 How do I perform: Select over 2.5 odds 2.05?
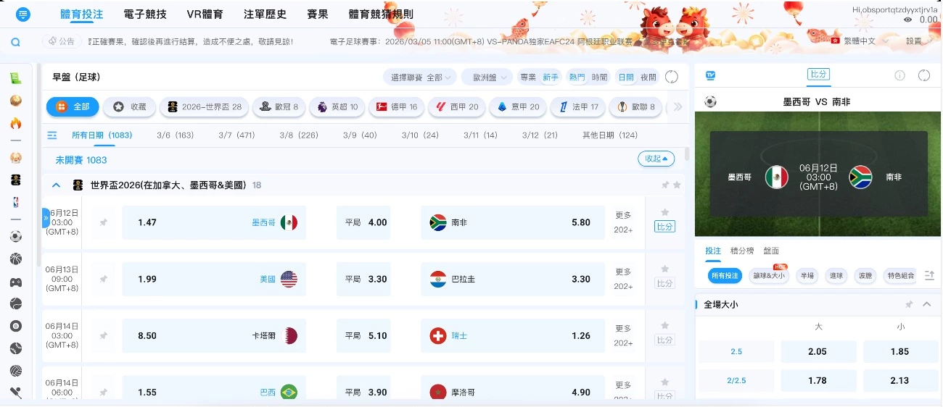(818, 351)
